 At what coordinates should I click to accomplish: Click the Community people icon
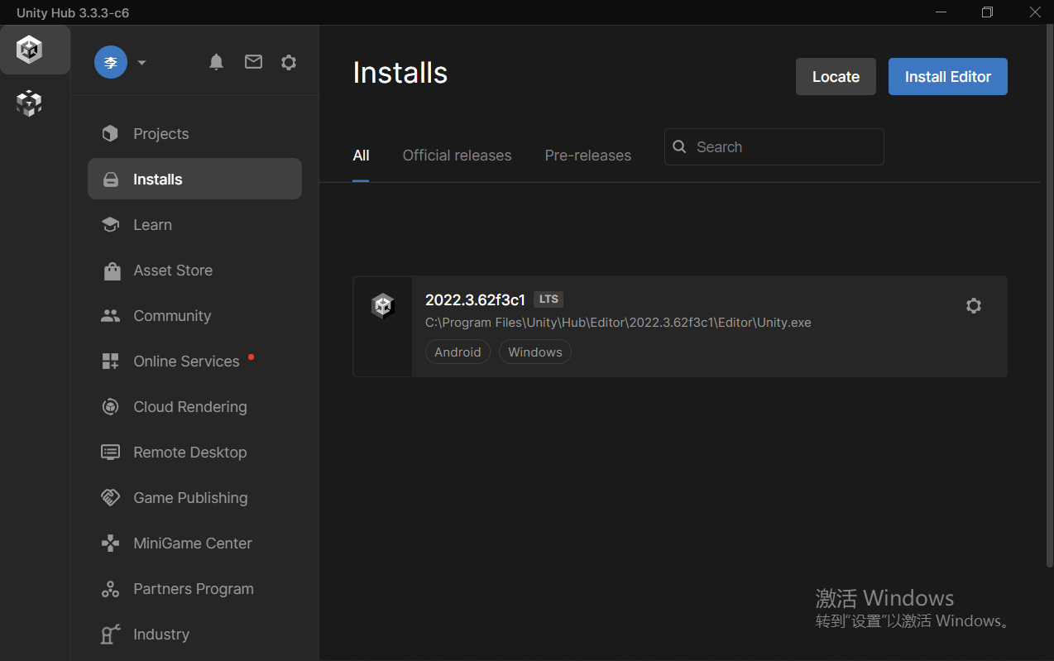(110, 316)
